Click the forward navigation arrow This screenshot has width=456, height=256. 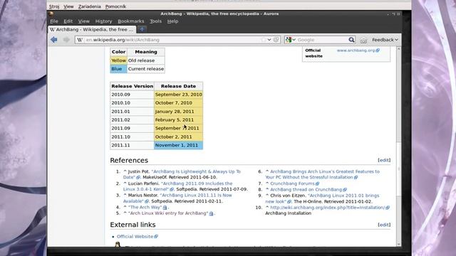click(x=66, y=40)
